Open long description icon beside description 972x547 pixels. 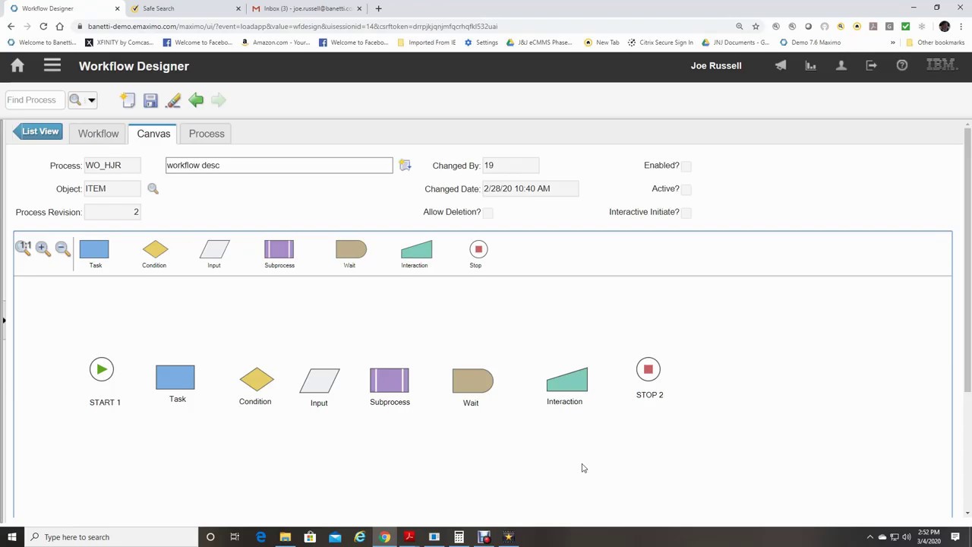(405, 166)
